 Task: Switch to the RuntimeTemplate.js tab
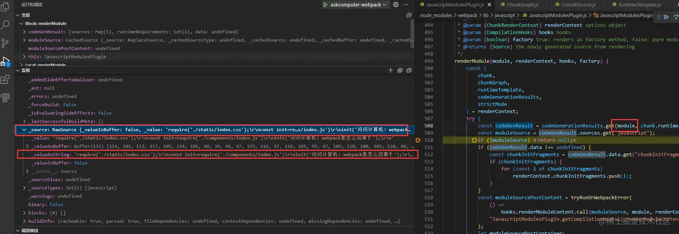tap(639, 5)
